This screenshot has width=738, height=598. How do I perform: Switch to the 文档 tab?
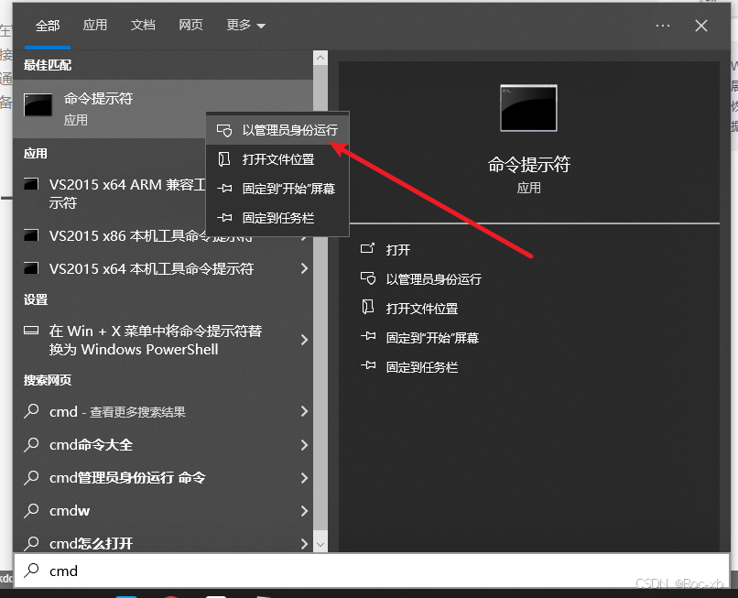[143, 25]
